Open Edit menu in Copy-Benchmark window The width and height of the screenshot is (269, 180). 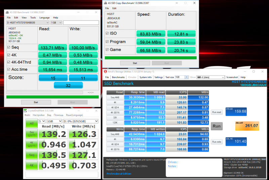[x=114, y=8]
